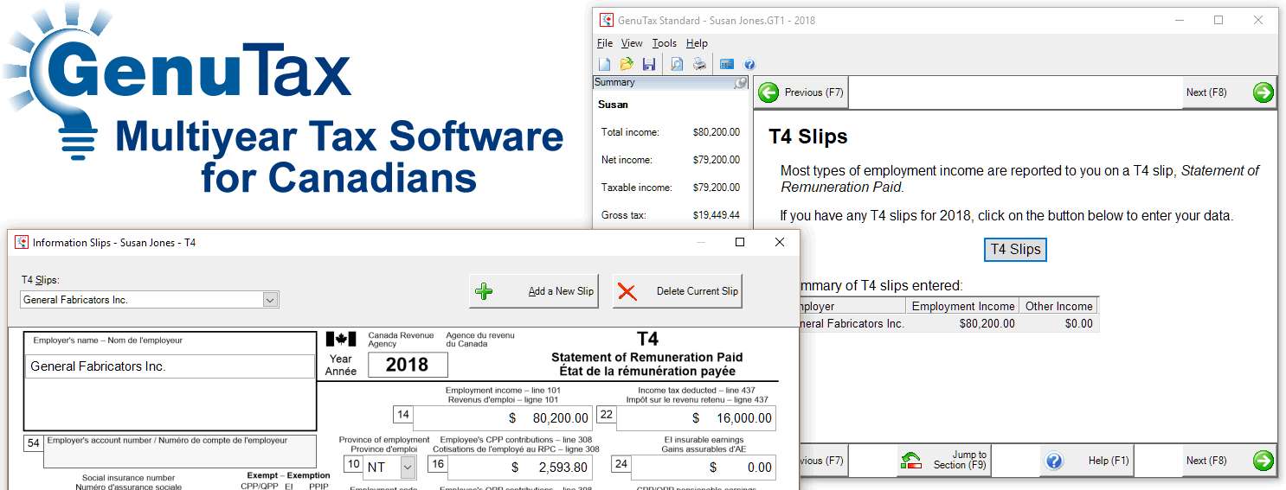
Task: Click Previous (F7) in the top navigation bar
Action: point(801,92)
